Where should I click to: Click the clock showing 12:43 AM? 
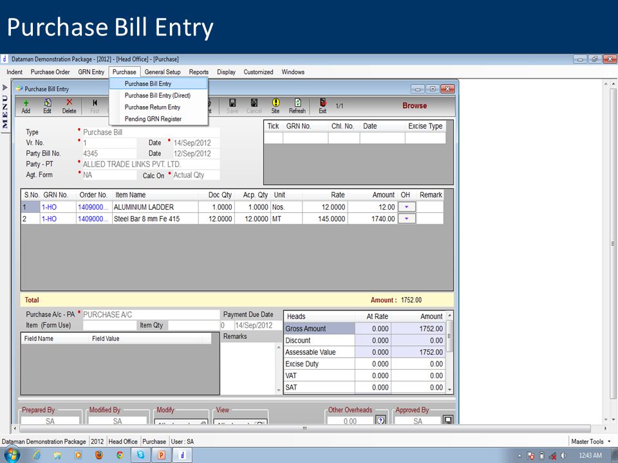point(590,455)
